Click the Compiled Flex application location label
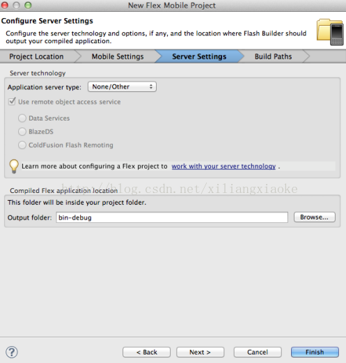 [64, 191]
